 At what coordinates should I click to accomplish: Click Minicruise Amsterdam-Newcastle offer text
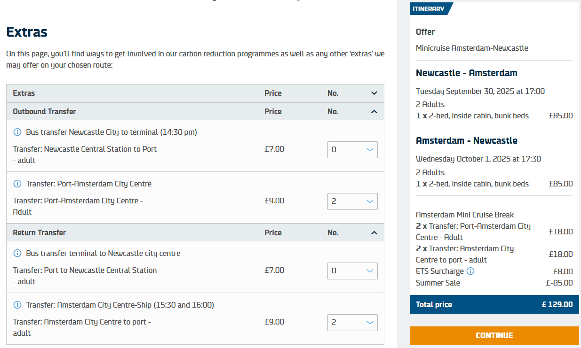coord(472,48)
